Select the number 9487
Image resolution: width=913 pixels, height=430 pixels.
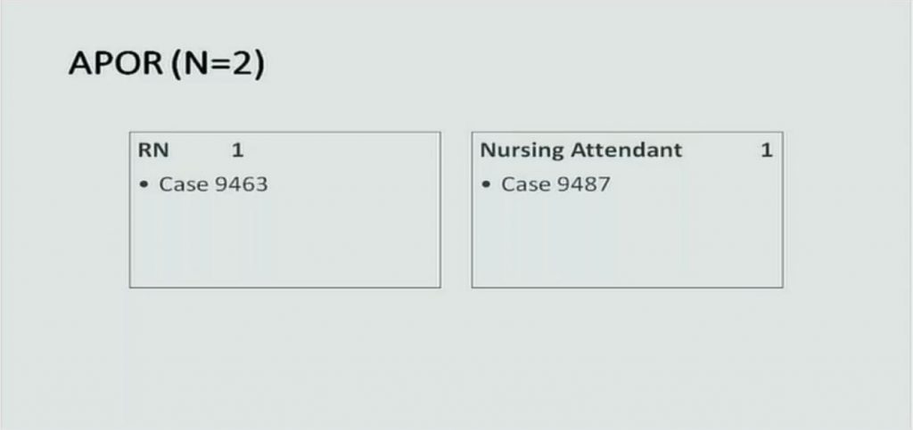[x=583, y=184]
